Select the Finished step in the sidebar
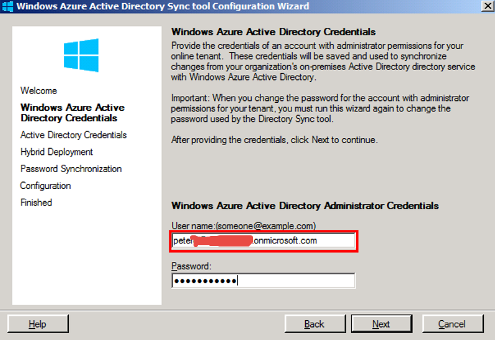Screen dimensions: 495x340 click(36, 202)
